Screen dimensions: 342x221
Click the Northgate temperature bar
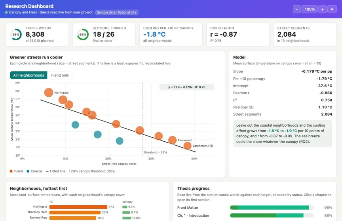(x=78, y=207)
